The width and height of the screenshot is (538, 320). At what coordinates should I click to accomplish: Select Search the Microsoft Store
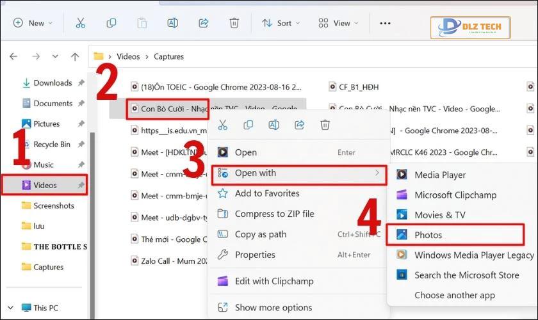(x=463, y=275)
